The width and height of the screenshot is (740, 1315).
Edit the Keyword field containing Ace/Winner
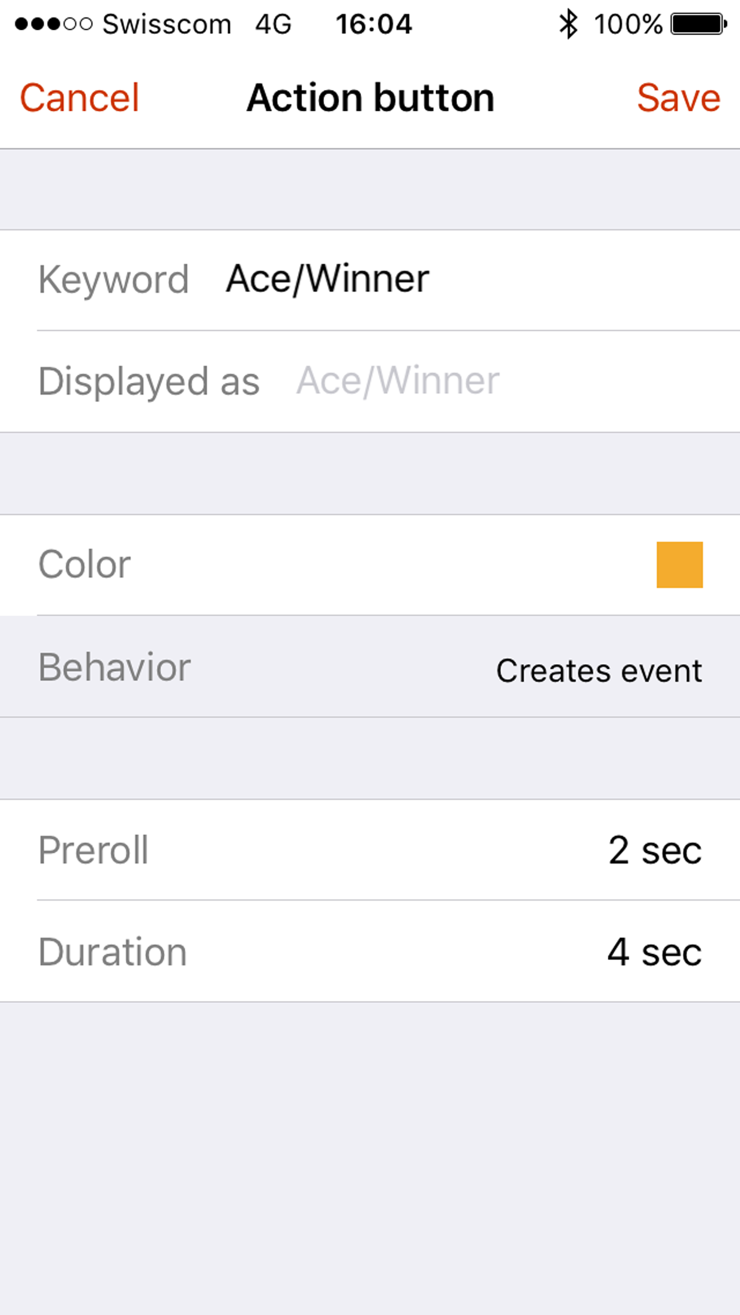click(327, 279)
